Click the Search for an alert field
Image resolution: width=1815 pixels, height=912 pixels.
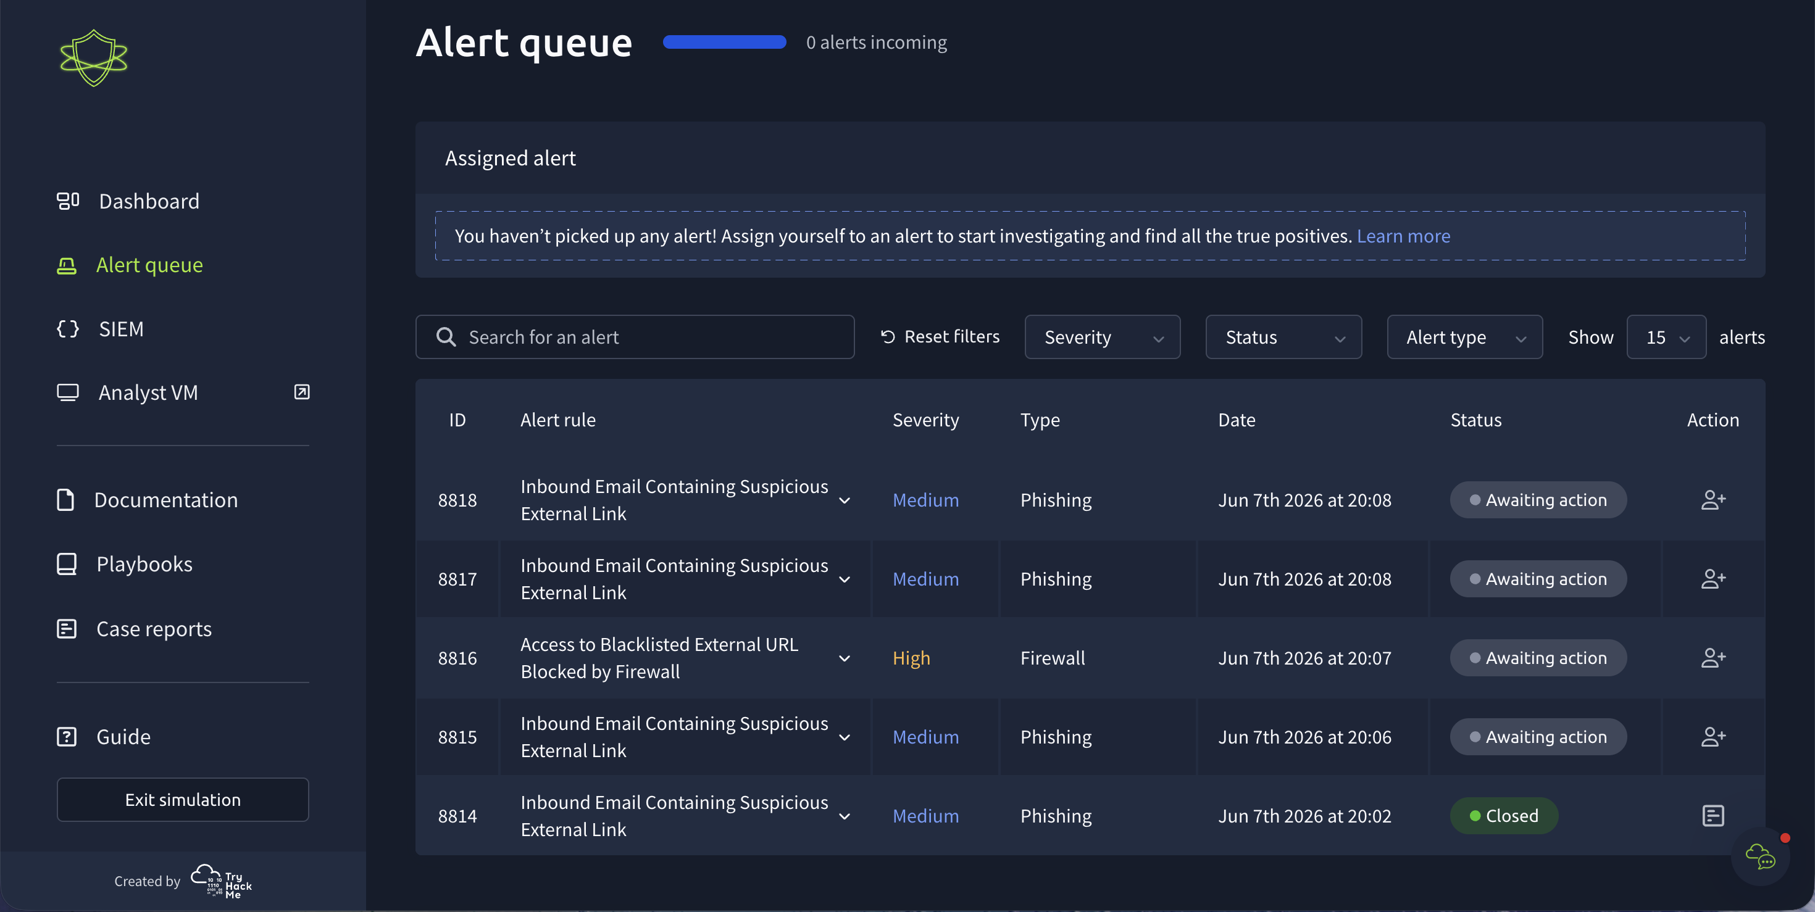[x=635, y=337]
